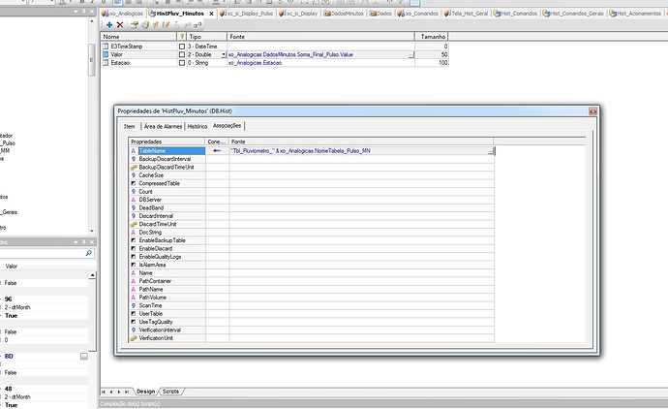Click the Valor column header in properties panel
Viewport: 668px width, 409px height.
pos(46,267)
